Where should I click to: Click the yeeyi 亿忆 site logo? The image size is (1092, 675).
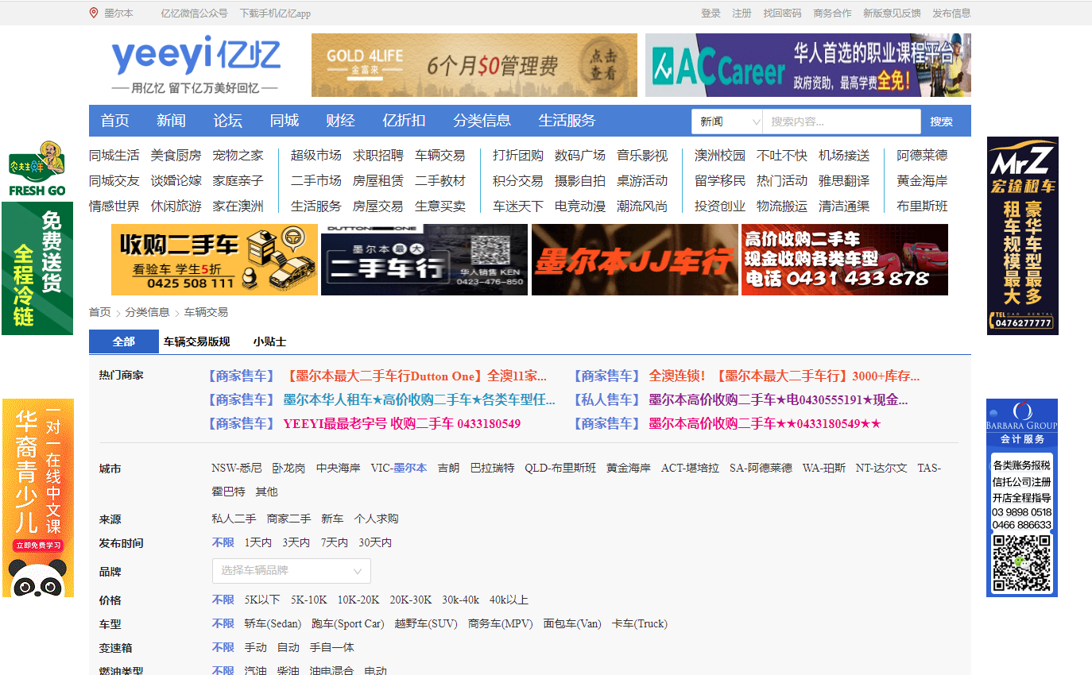(196, 64)
